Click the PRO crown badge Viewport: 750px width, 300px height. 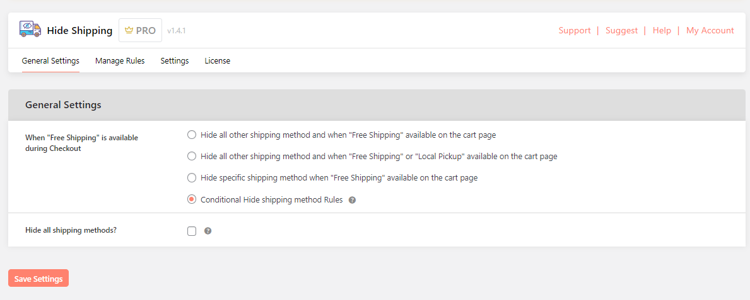(140, 30)
